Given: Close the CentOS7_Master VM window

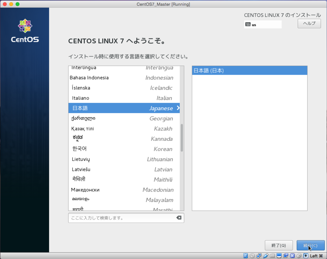Looking at the screenshot, I should point(5,4).
